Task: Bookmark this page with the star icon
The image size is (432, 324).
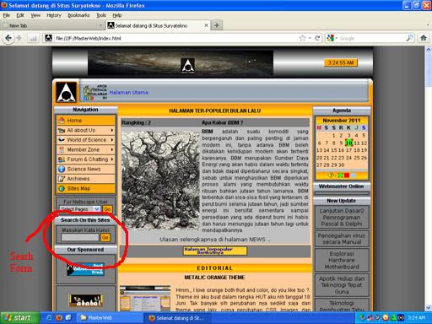Action: (302, 38)
